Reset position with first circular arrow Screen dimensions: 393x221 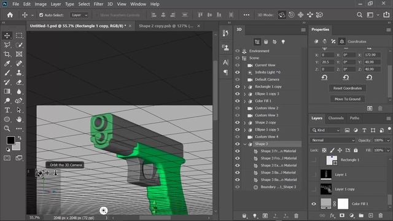click(325, 77)
